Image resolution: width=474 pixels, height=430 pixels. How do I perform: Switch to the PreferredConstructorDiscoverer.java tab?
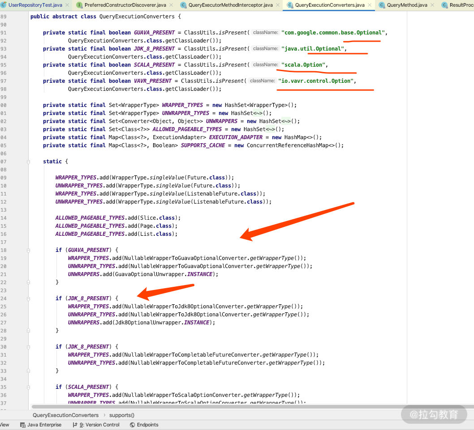[x=125, y=5]
